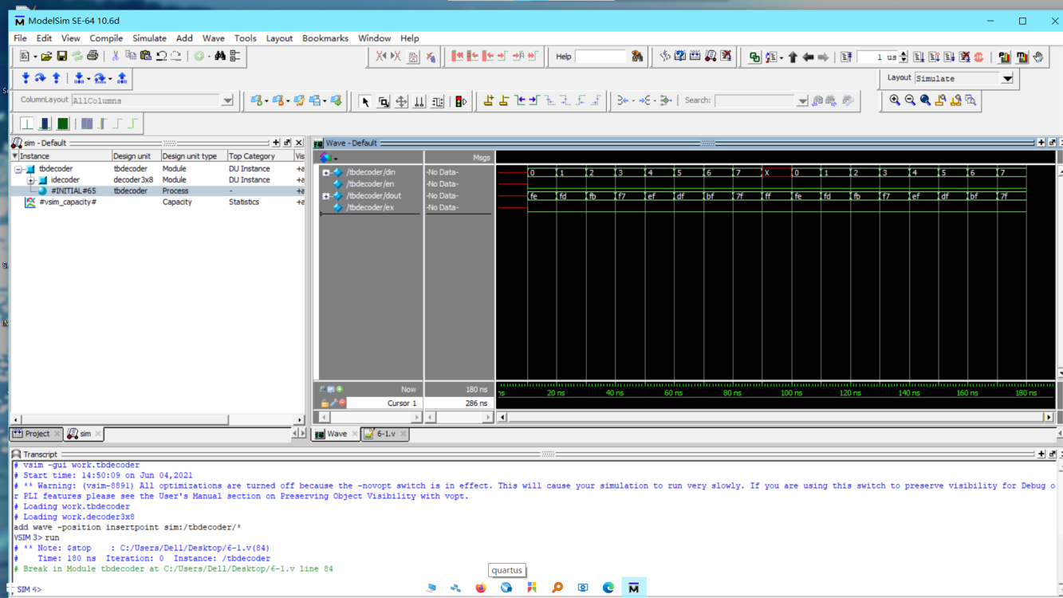
Task: Open the Layout Simulate dropdown
Action: [x=1007, y=78]
